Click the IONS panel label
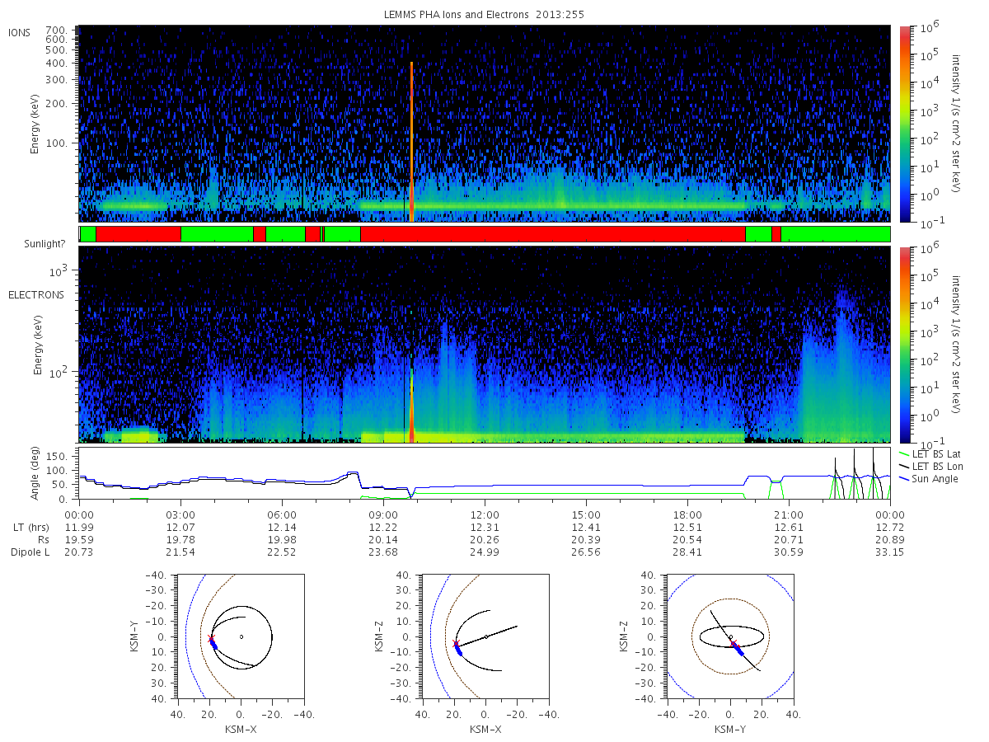989x742 pixels. [x=20, y=33]
